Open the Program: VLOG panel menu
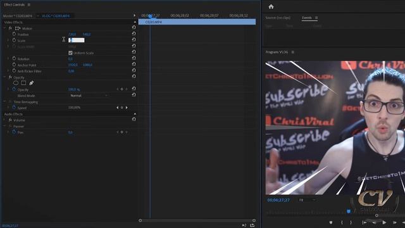405x228 pixels. pyautogui.click(x=292, y=52)
